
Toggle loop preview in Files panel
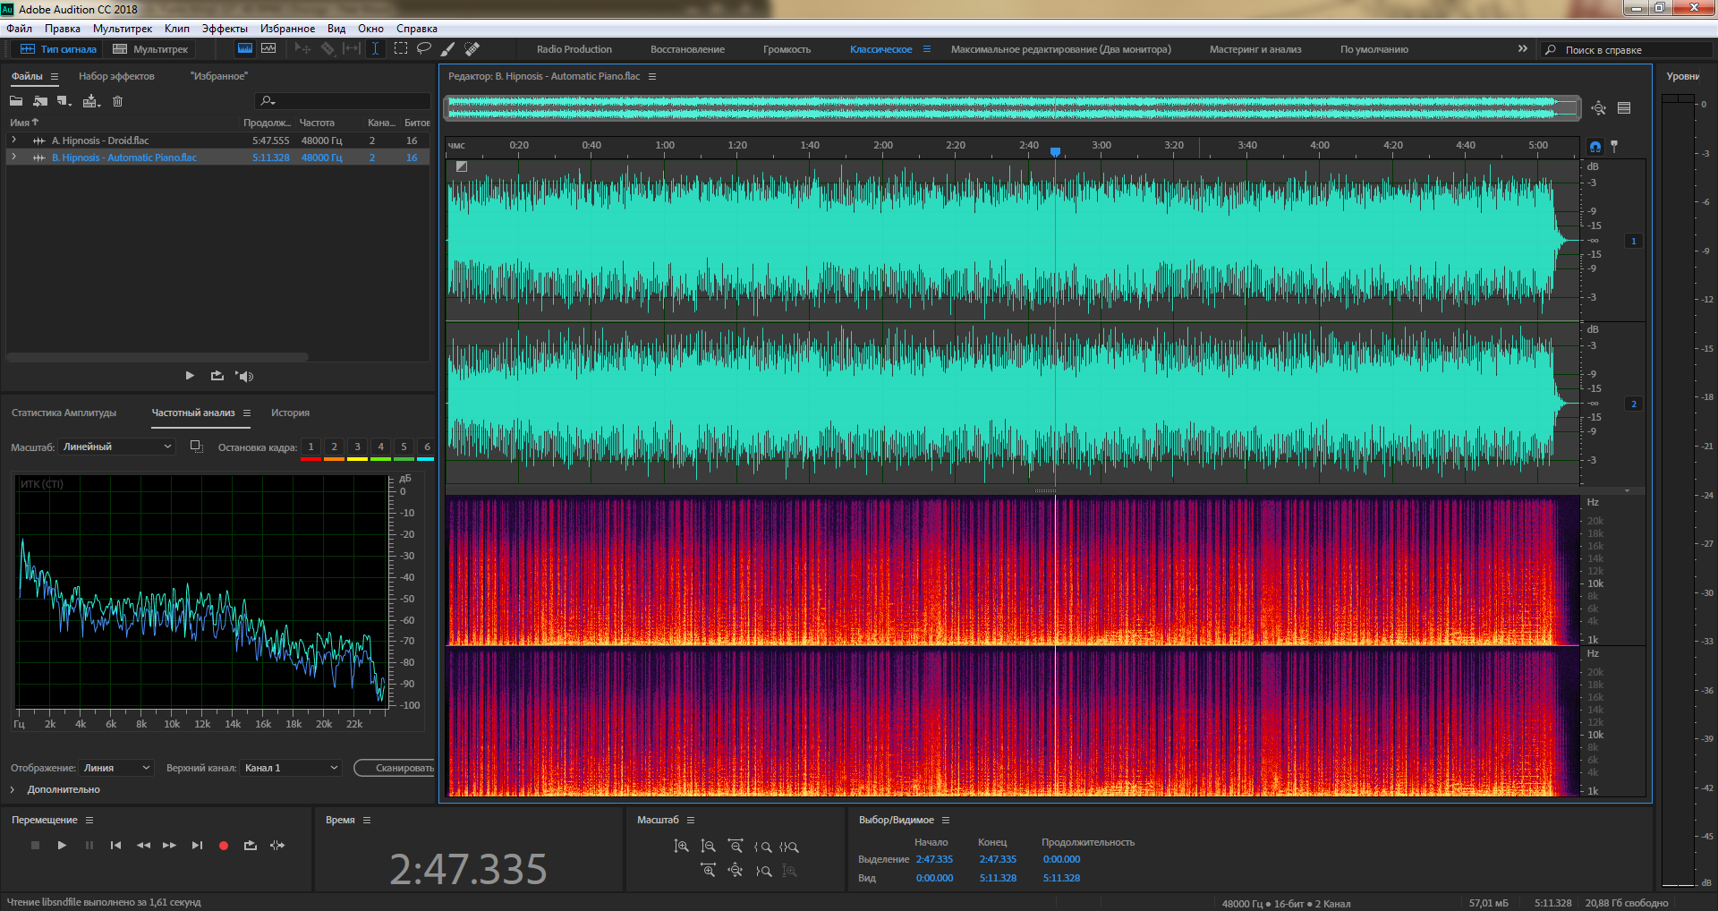pos(217,376)
